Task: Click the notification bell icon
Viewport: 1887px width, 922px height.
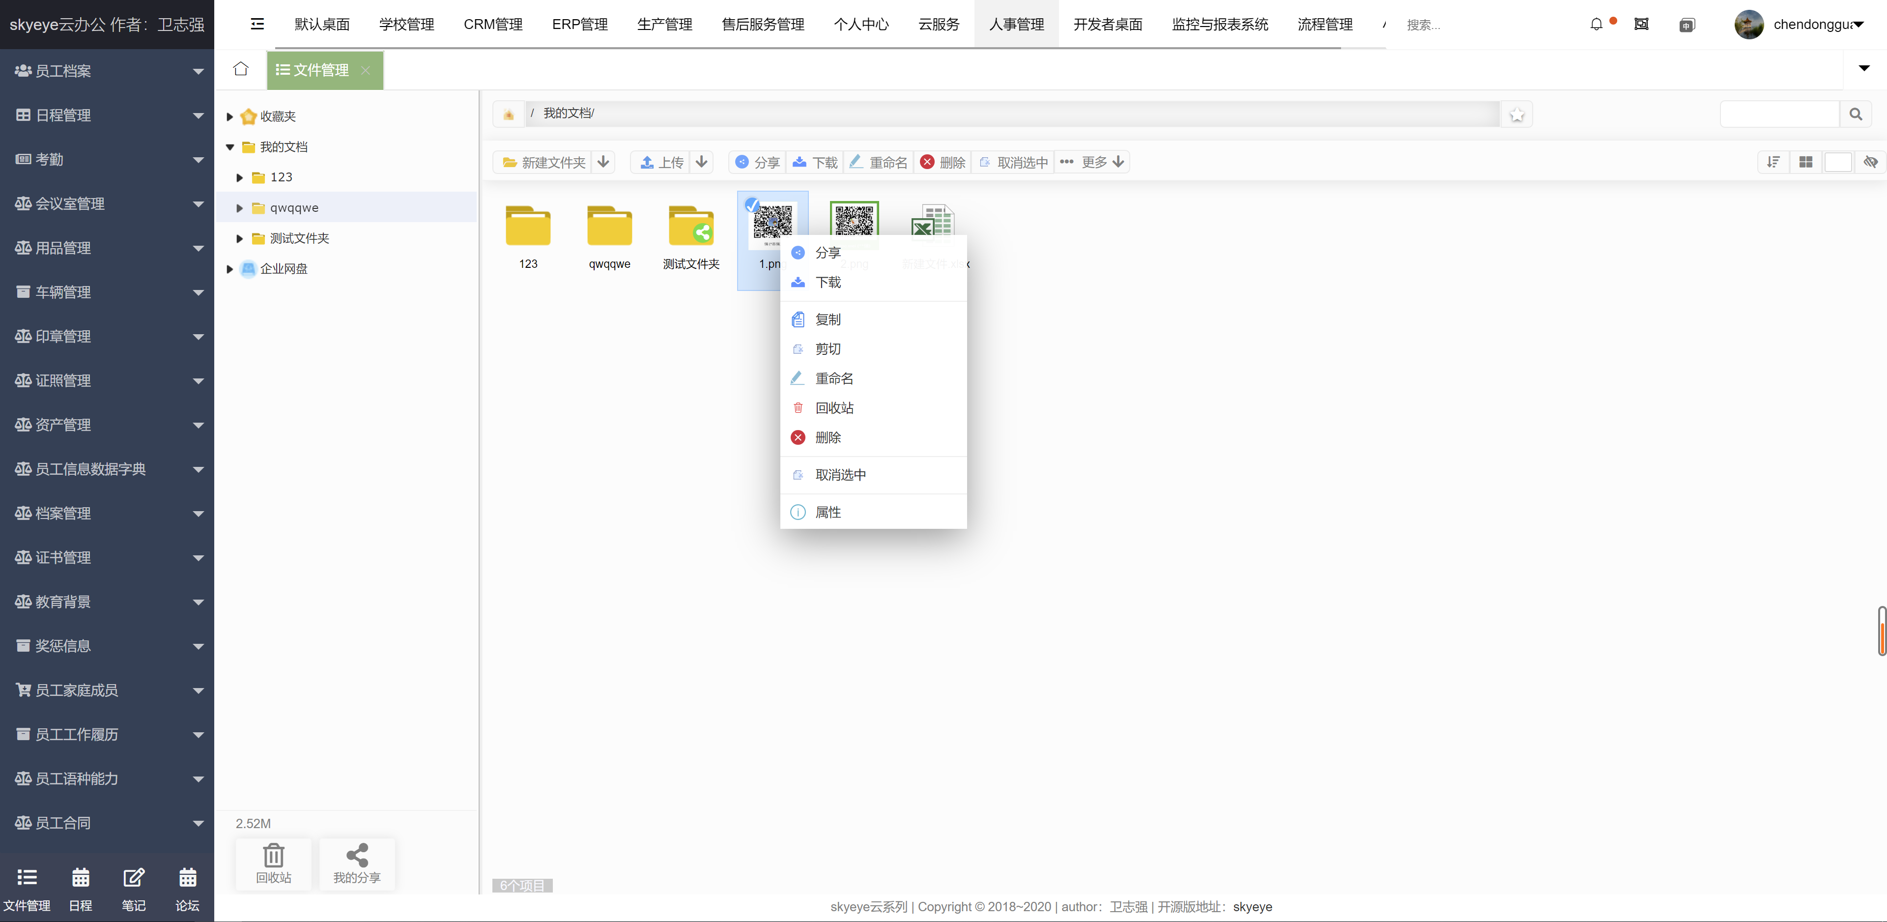Action: (x=1596, y=24)
